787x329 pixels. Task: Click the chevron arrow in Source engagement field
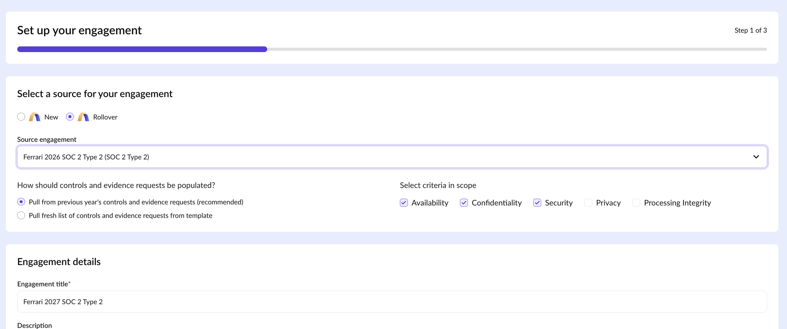[756, 157]
